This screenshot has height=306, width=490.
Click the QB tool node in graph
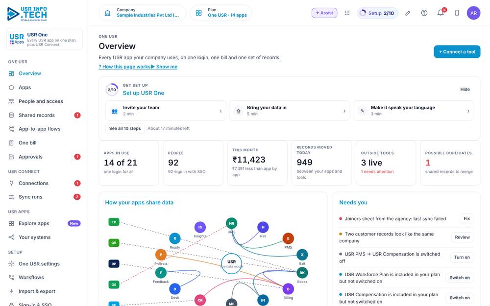pyautogui.click(x=114, y=243)
